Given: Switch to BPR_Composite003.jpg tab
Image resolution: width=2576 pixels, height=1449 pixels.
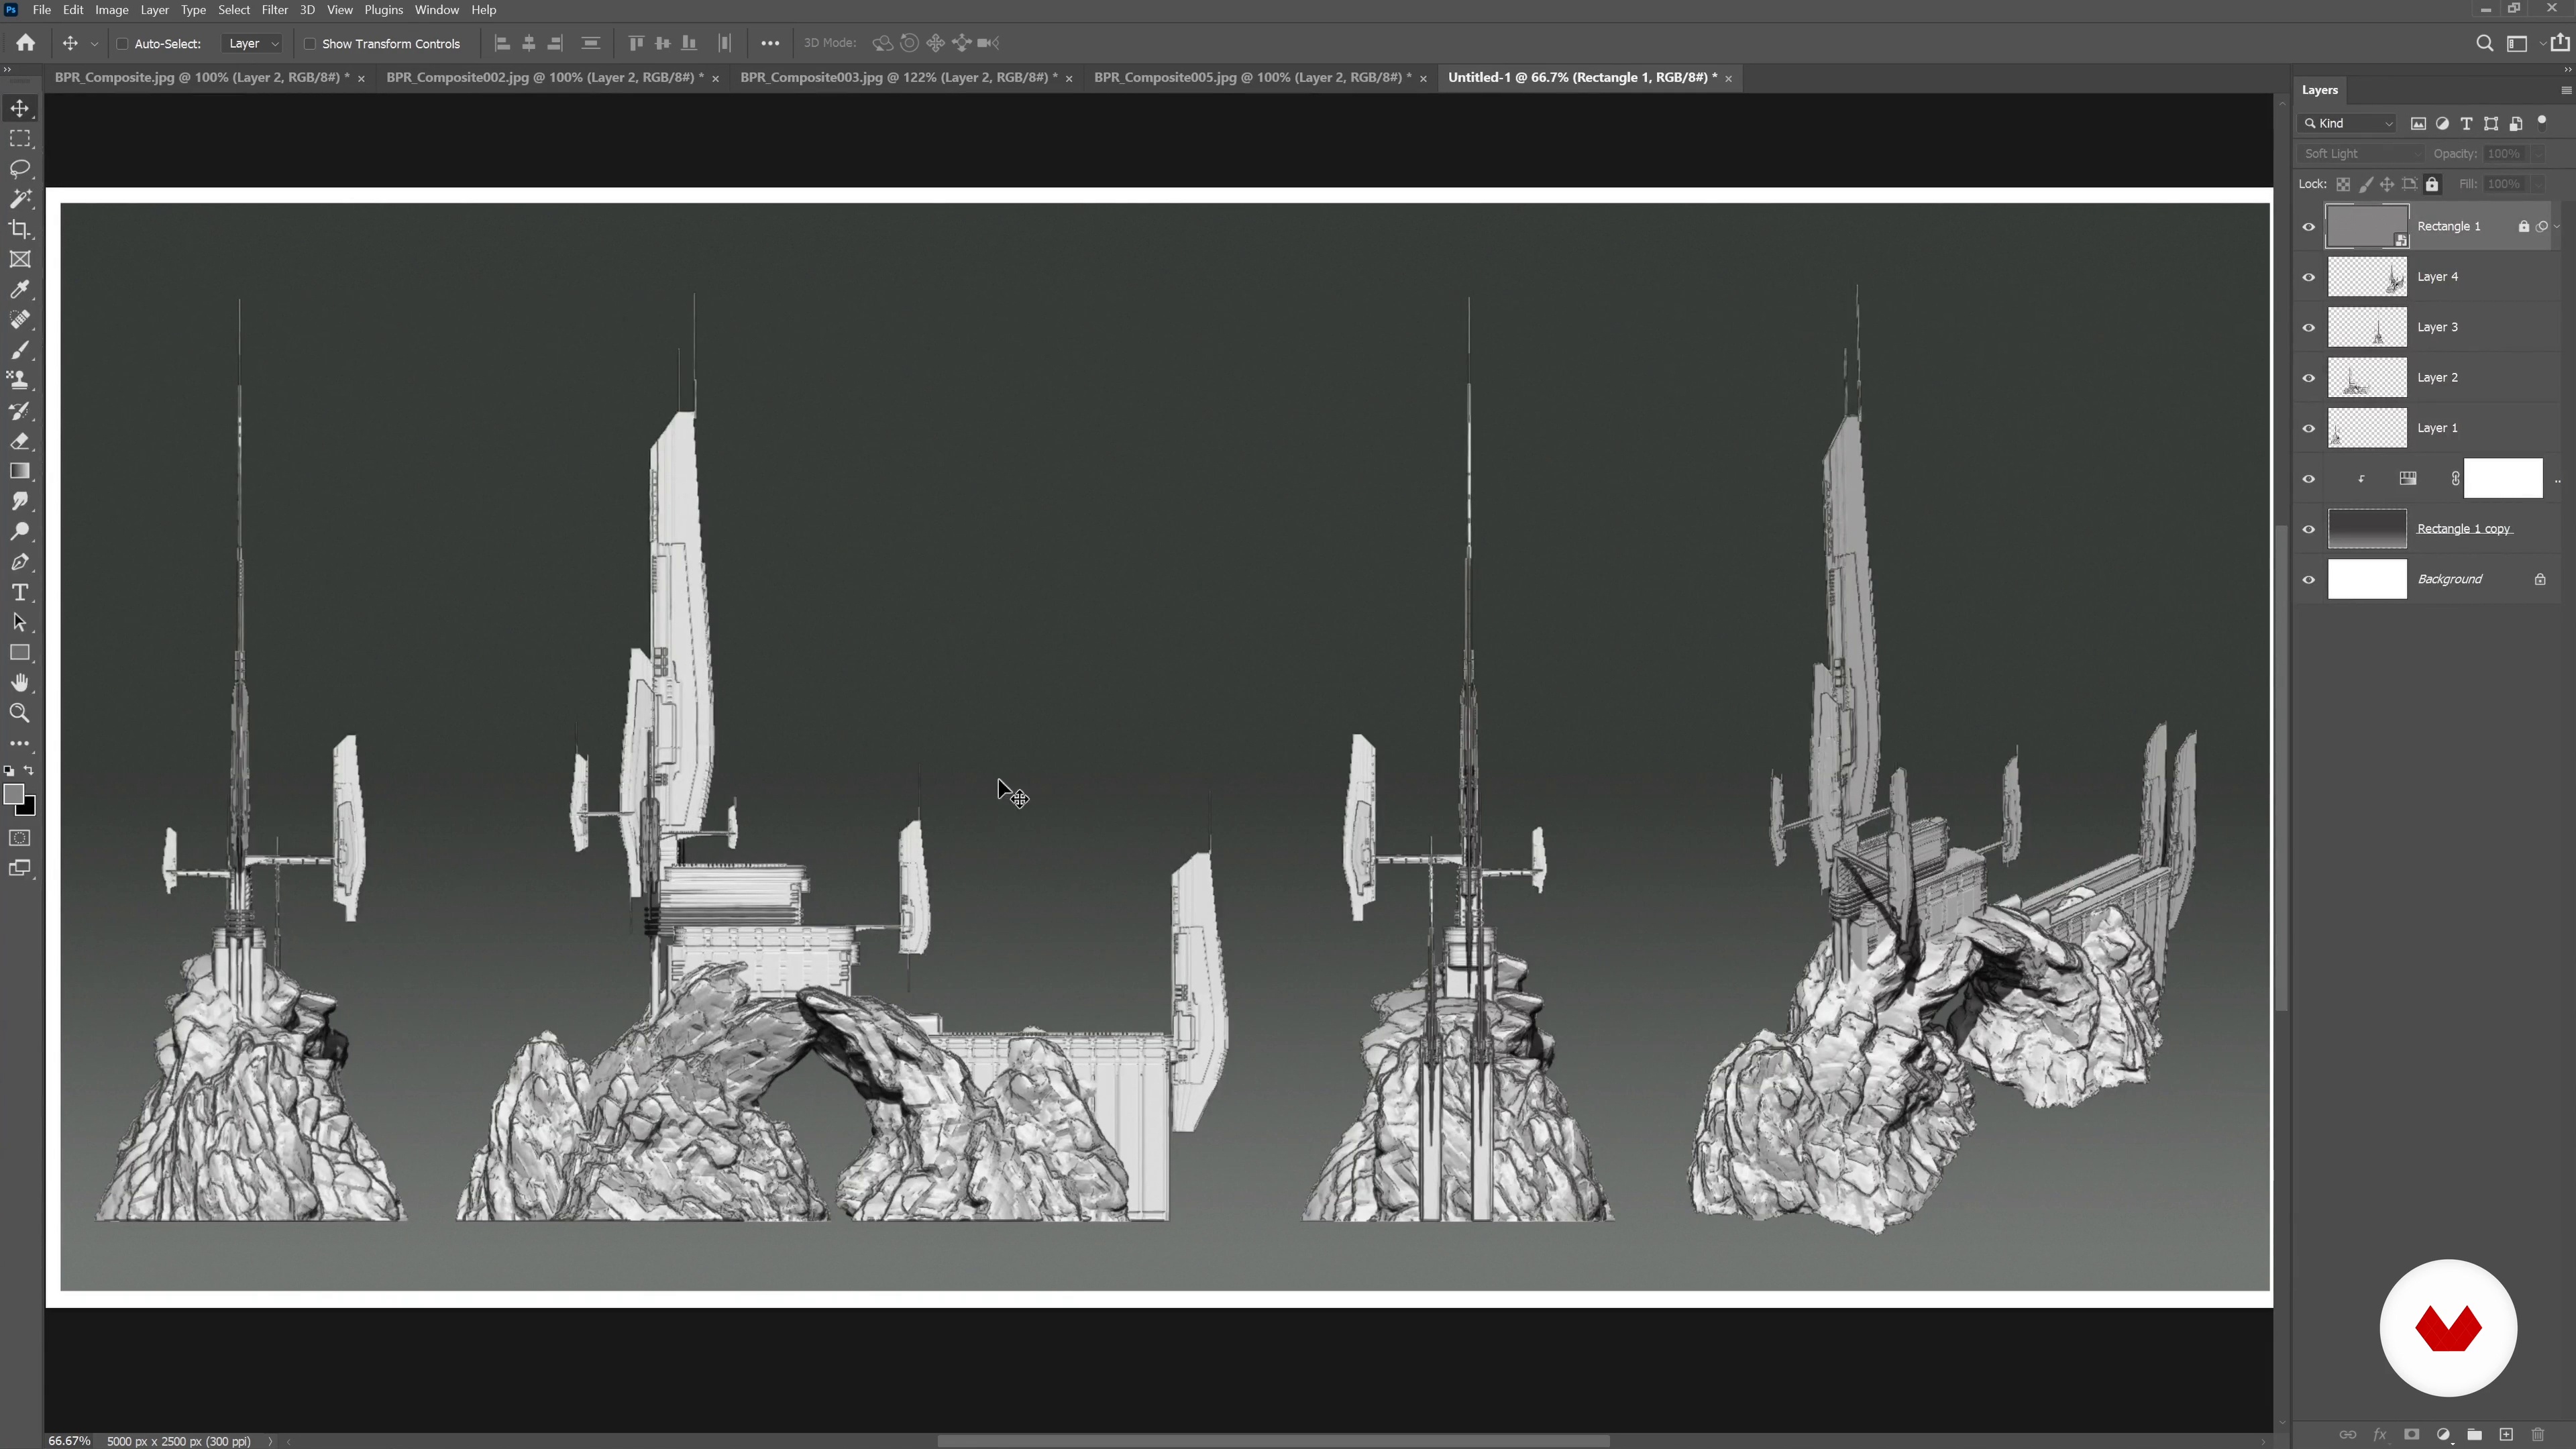Looking at the screenshot, I should pos(898,77).
